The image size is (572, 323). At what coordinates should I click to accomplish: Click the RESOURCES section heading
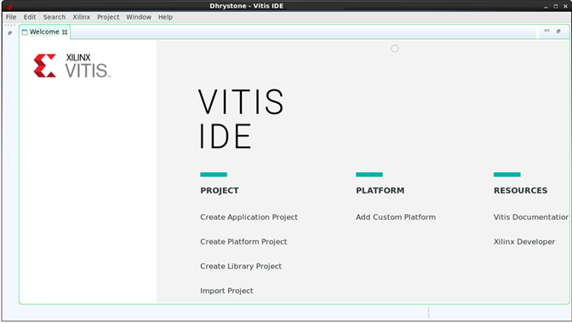click(520, 190)
